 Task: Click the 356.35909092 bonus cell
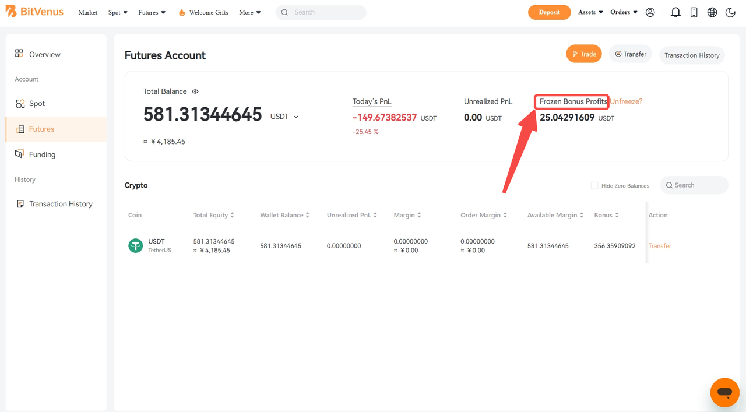[x=615, y=246]
